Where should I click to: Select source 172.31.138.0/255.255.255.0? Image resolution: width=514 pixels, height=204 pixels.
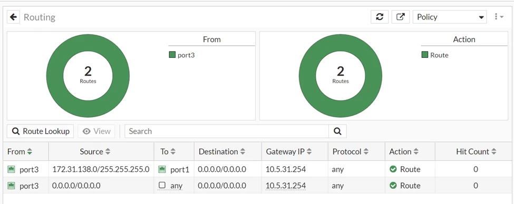click(x=101, y=169)
